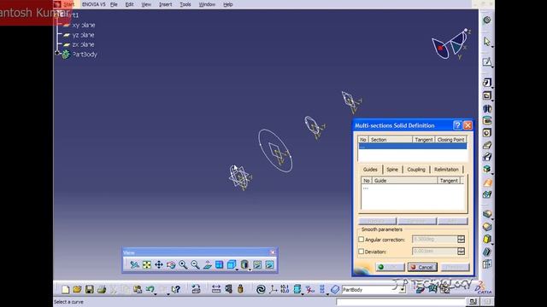Click the Draft Angle icon in right toolbar
Viewport: 547px width, 307px height.
pos(487,239)
